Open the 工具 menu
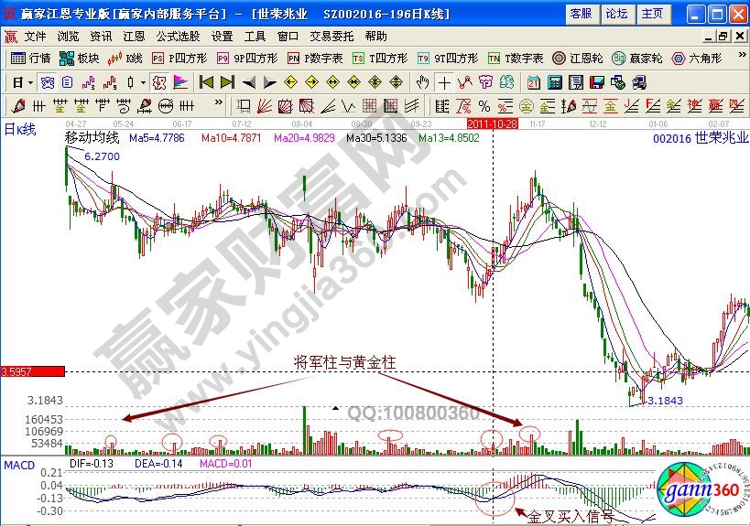 (x=255, y=37)
